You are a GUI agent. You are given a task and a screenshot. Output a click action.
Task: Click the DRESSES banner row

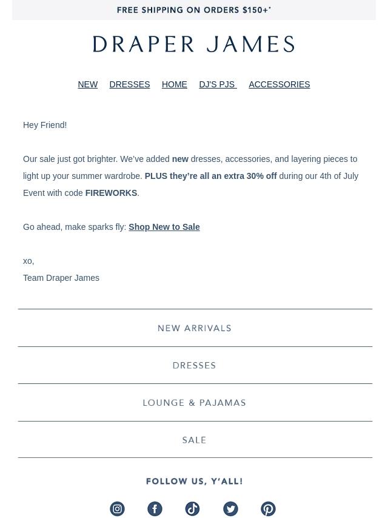pyautogui.click(x=195, y=365)
